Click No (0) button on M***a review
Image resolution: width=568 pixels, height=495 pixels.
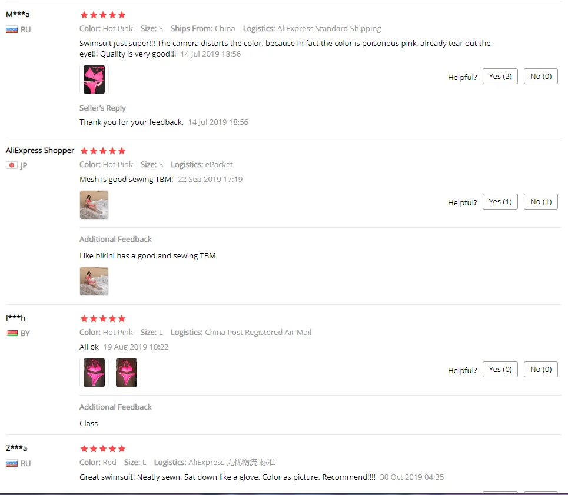[x=540, y=77]
